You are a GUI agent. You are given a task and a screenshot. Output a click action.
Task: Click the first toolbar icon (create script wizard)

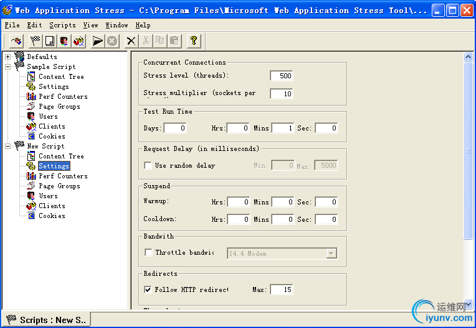[x=16, y=41]
